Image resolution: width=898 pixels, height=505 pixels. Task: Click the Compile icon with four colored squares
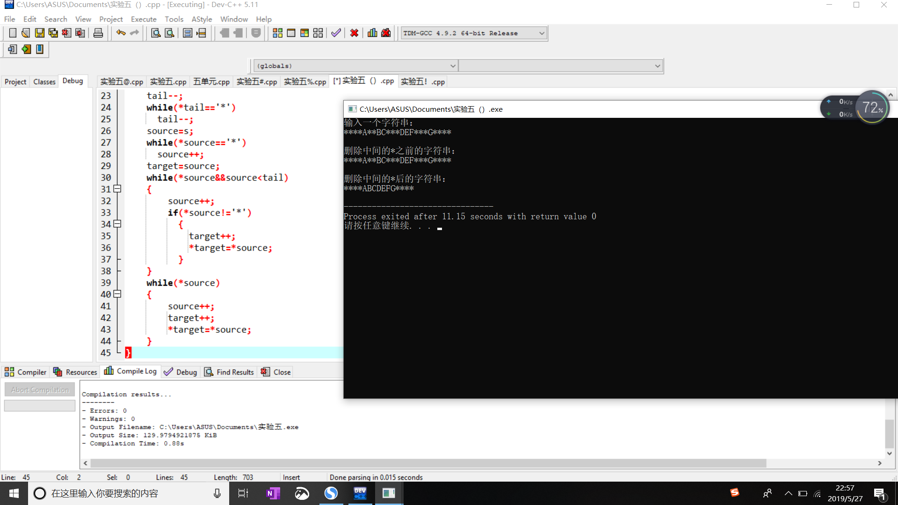[277, 33]
